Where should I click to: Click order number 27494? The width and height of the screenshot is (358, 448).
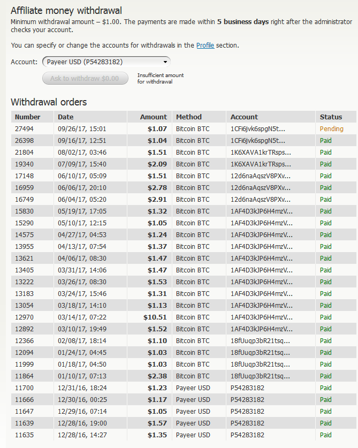tap(24, 129)
